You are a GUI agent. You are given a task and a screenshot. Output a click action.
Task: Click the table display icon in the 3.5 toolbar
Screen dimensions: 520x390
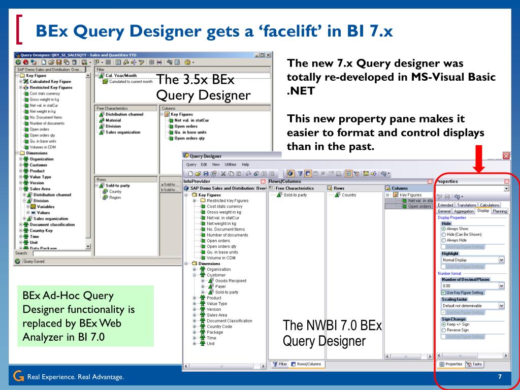[x=118, y=62]
